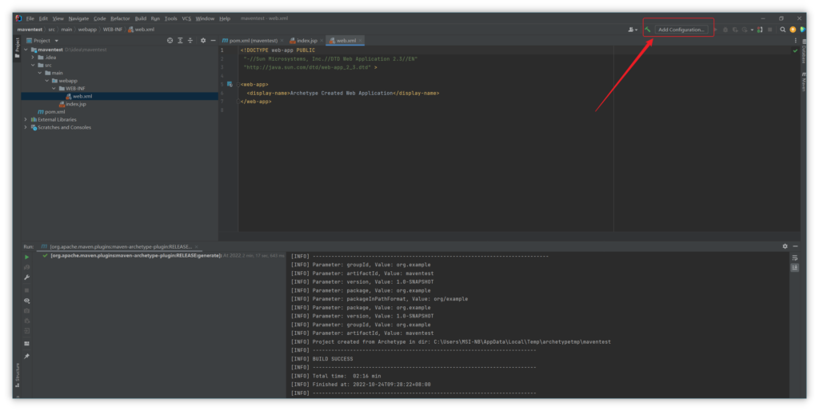This screenshot has height=411, width=819.
Task: Click Collapse All in Project panel
Action: pos(190,41)
